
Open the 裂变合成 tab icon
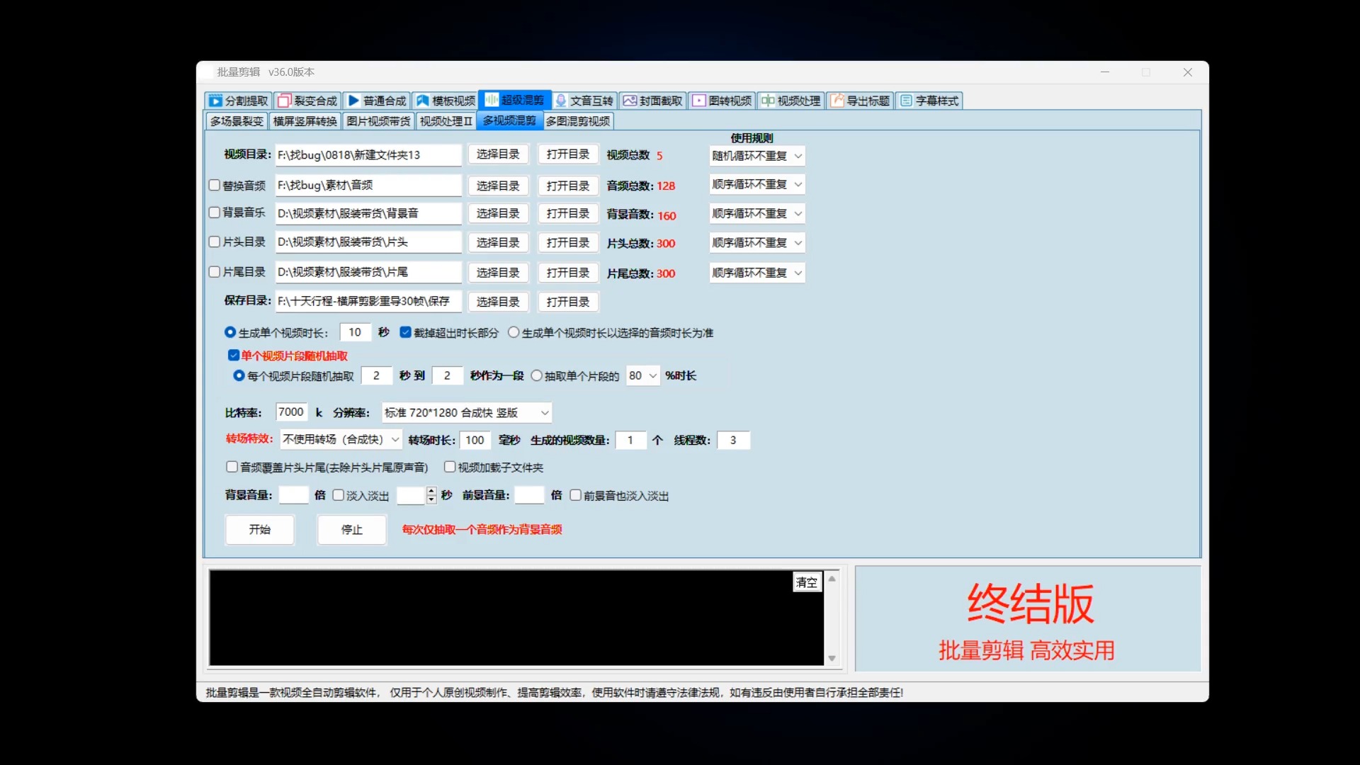click(x=284, y=101)
